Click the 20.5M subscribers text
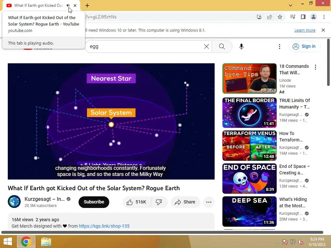Viewport: 331px width, 248px height. pos(40,206)
